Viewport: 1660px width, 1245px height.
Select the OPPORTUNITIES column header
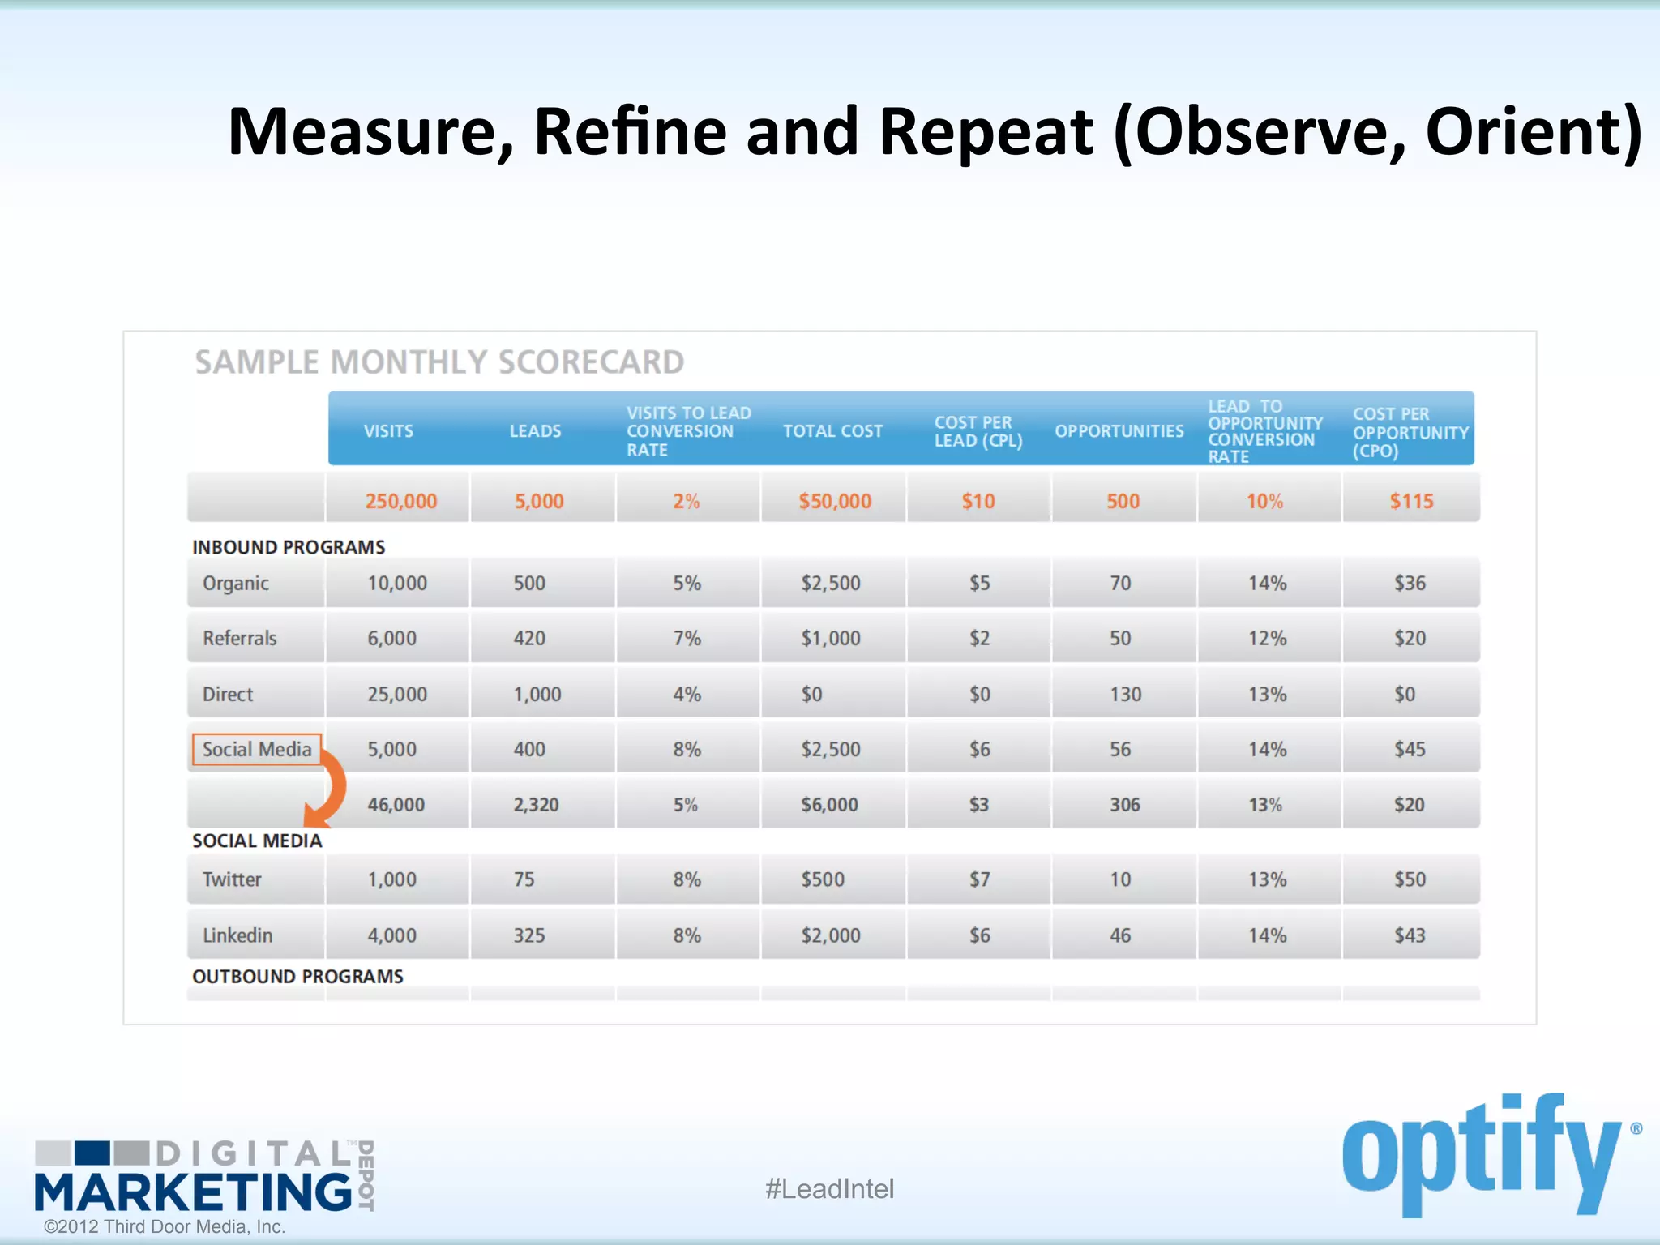pos(1119,431)
